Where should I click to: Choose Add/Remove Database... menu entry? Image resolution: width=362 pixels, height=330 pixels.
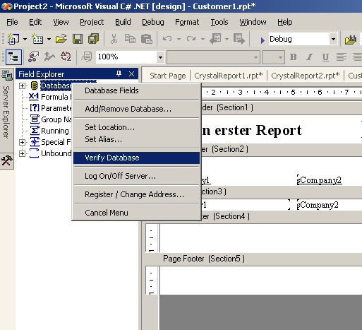[x=136, y=109]
